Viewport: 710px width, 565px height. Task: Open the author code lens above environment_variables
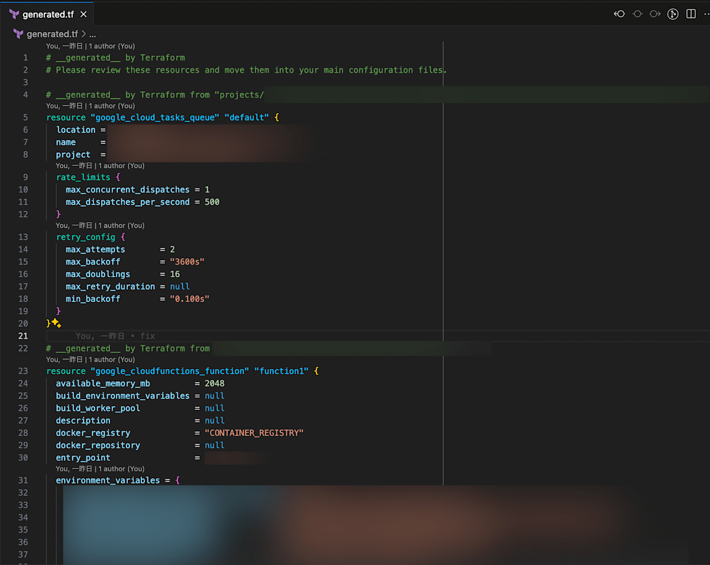[x=100, y=469]
